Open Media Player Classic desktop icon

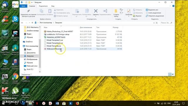pyautogui.click(x=5, y=50)
